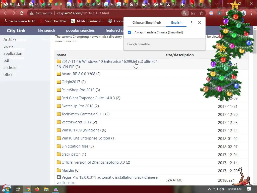
Task: Click the Christmas tree app taskbar icon
Action: 56,189
